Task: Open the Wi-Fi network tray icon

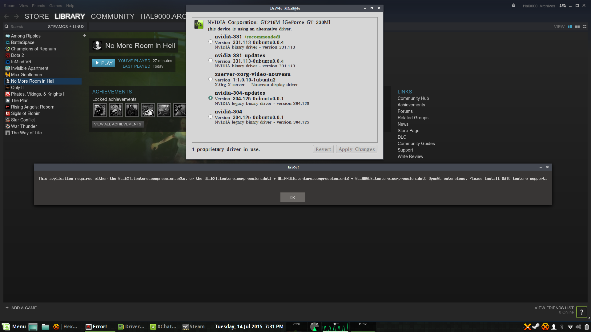Action: click(570, 327)
